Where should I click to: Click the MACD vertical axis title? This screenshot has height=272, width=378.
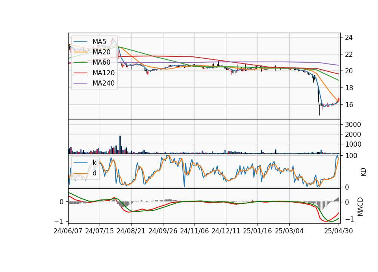pyautogui.click(x=360, y=207)
